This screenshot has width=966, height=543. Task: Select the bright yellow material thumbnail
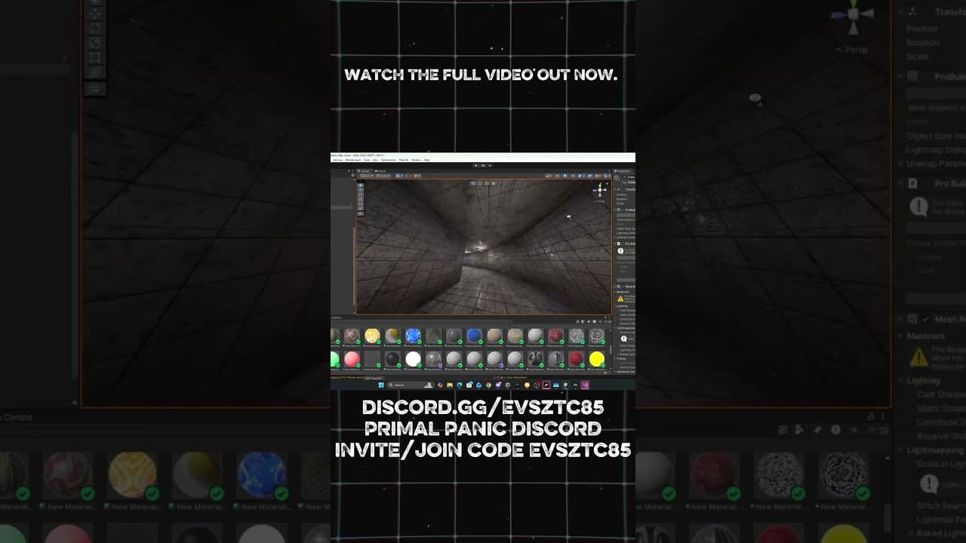(597, 359)
